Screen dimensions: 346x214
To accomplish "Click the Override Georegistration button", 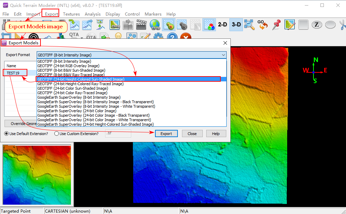I will click(x=21, y=124).
